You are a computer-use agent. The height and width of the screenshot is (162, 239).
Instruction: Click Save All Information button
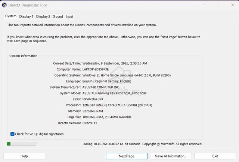171,156
